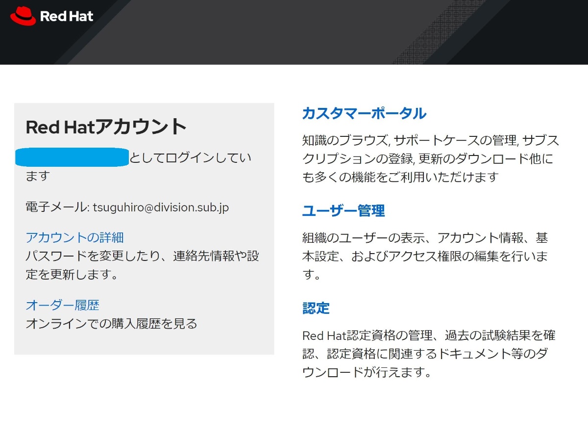Screen dimensions: 588x439
Task: Open the アカウントの詳細 link
Action: (74, 238)
